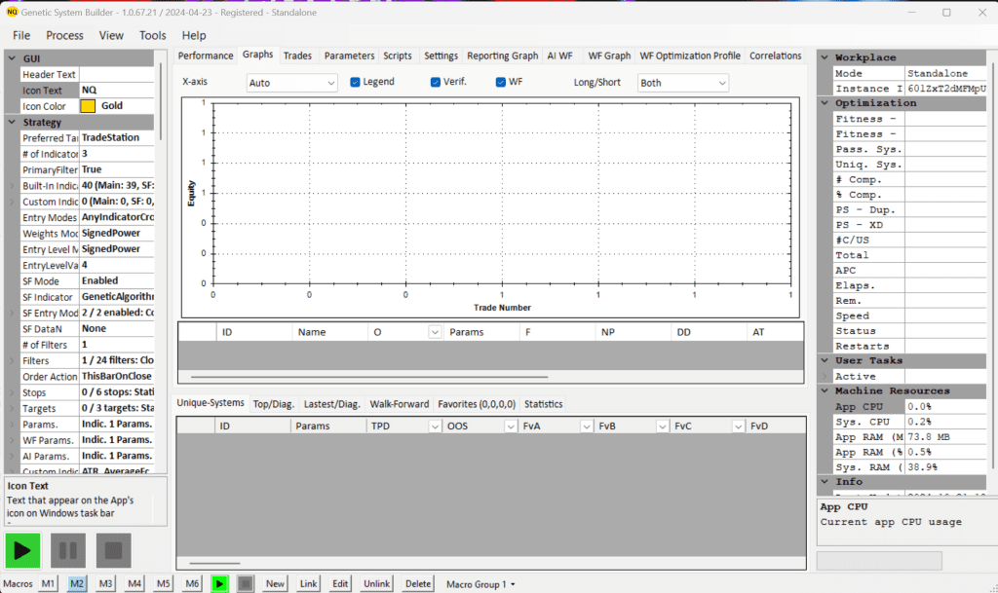Select the M2 macro slot

tap(77, 583)
